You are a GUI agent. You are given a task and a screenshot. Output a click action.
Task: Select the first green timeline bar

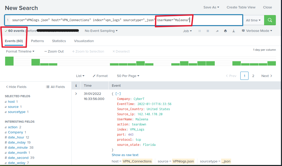coord(9,61)
